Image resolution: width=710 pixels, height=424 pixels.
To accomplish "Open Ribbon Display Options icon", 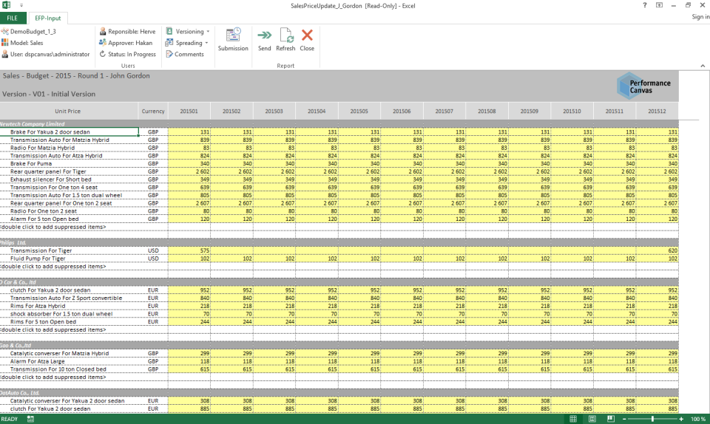I will (x=659, y=5).
